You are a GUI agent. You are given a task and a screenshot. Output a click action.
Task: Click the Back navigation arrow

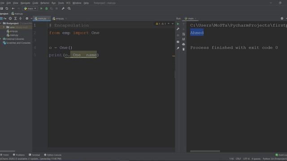coord(13,8)
